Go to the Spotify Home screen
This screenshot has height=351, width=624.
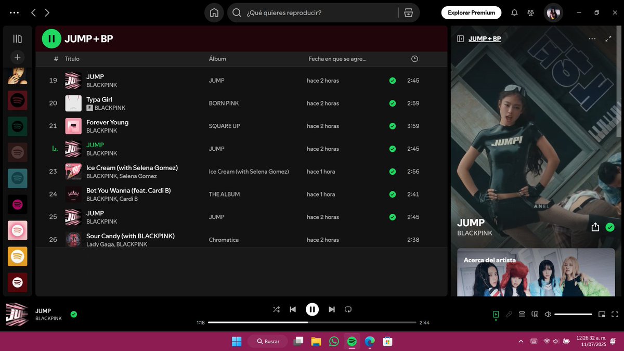pyautogui.click(x=214, y=13)
